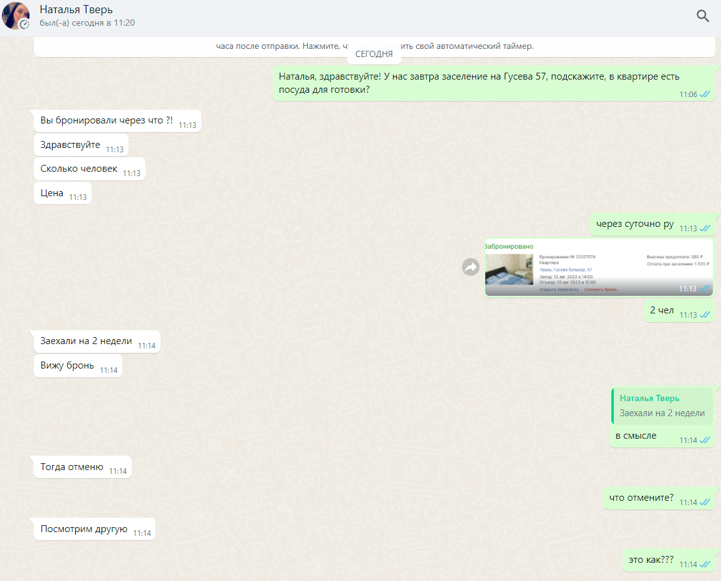Open contact name Наталья Тверь in header
This screenshot has height=581, width=721.
(x=76, y=9)
